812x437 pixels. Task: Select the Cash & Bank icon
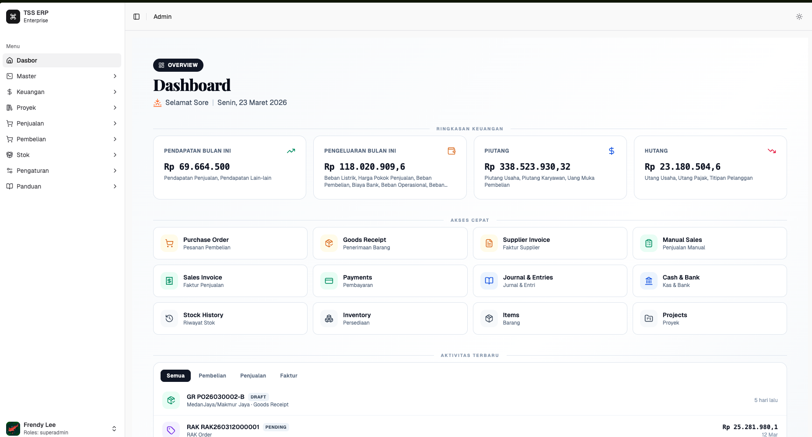point(649,281)
